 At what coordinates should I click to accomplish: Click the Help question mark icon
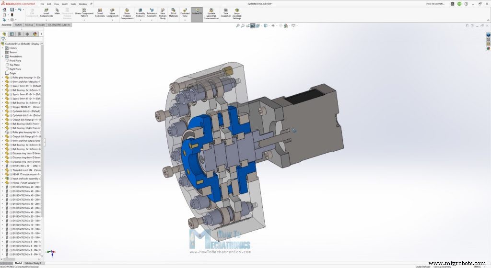(x=466, y=4)
